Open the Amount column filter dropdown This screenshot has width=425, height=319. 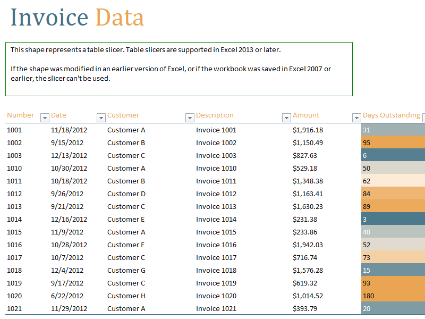coord(356,117)
